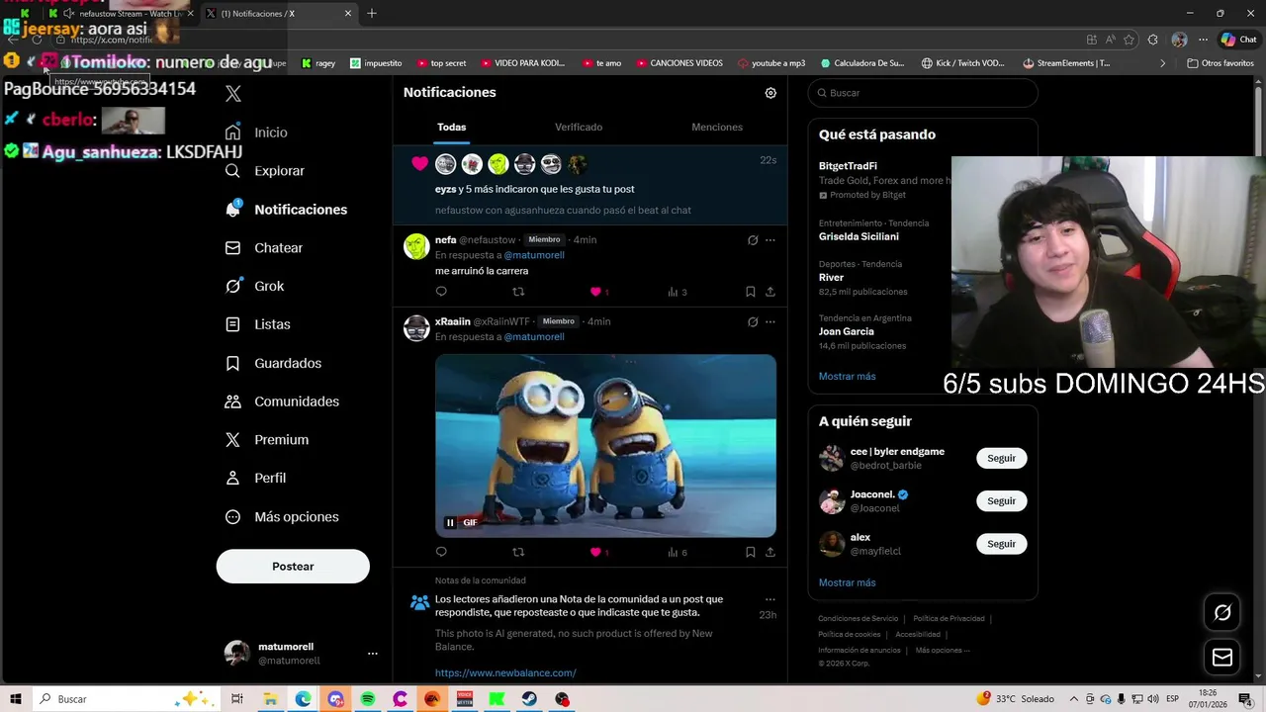Open the Guardados bookmark icon
Viewport: 1266px width, 712px height.
[x=232, y=363]
